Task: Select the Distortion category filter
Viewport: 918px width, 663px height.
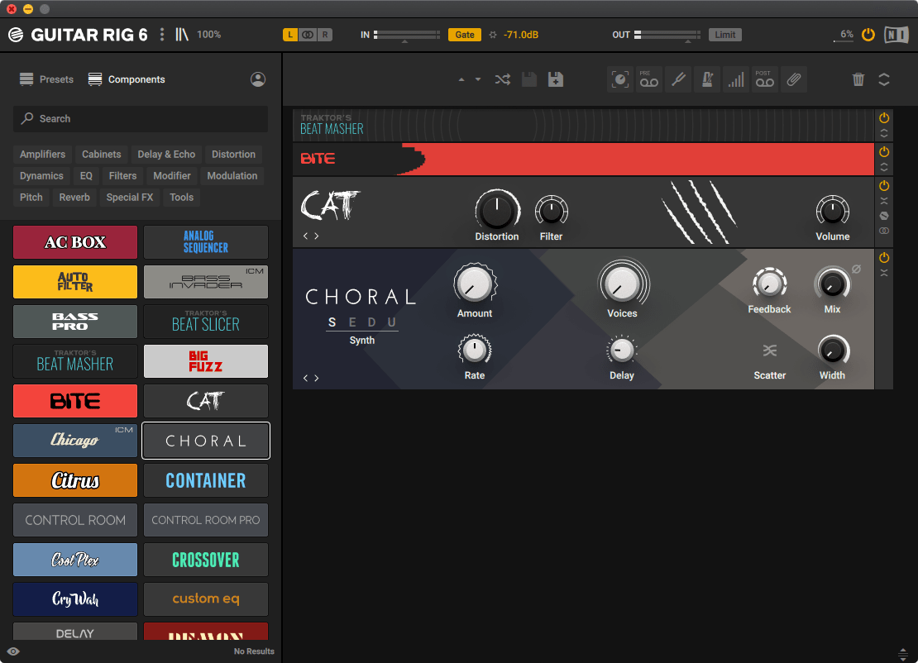Action: point(233,155)
